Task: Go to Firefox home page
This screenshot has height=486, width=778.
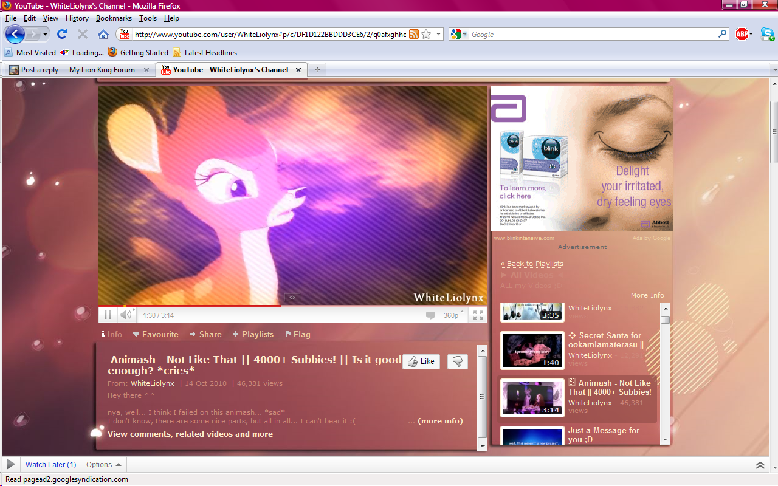Action: tap(103, 34)
